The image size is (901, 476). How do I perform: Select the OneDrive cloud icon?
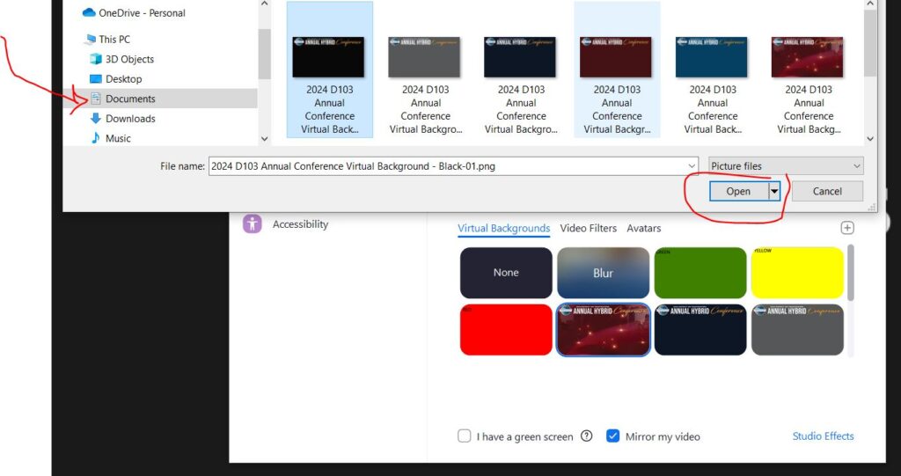[x=89, y=13]
